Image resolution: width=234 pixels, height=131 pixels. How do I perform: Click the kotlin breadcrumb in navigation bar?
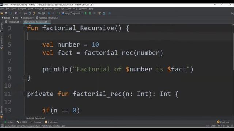[x=6, y=18]
